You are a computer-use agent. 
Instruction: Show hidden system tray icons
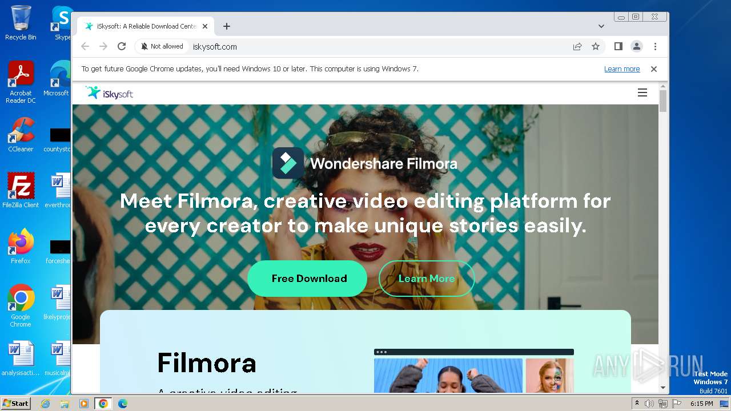pyautogui.click(x=637, y=404)
